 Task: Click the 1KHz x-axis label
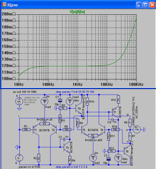pyautogui.click(x=78, y=84)
